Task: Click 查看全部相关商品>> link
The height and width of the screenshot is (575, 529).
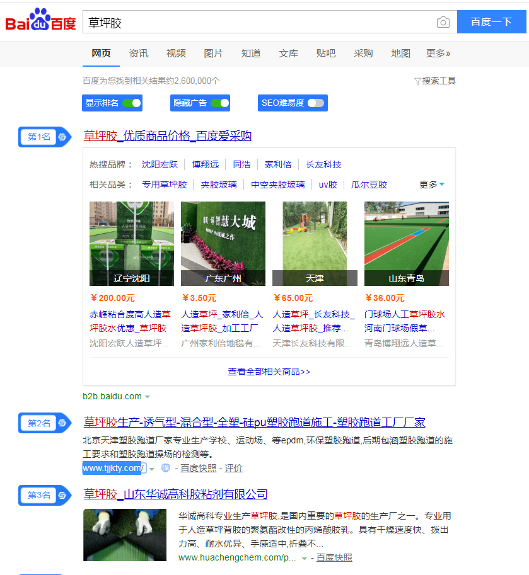Action: 269,372
